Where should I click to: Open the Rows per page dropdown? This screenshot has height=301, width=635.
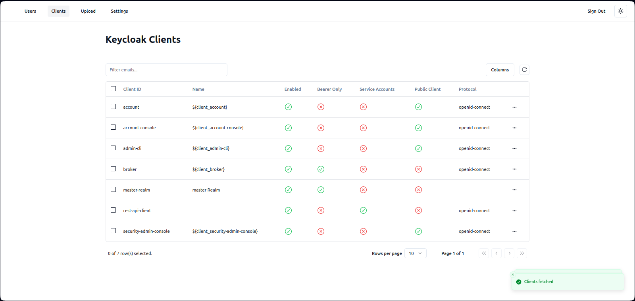[416, 253]
